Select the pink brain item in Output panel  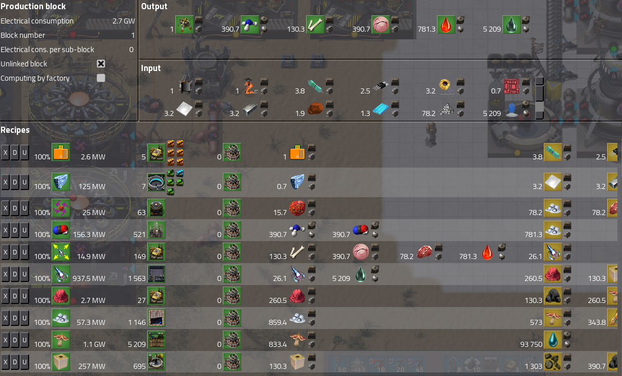coord(381,25)
